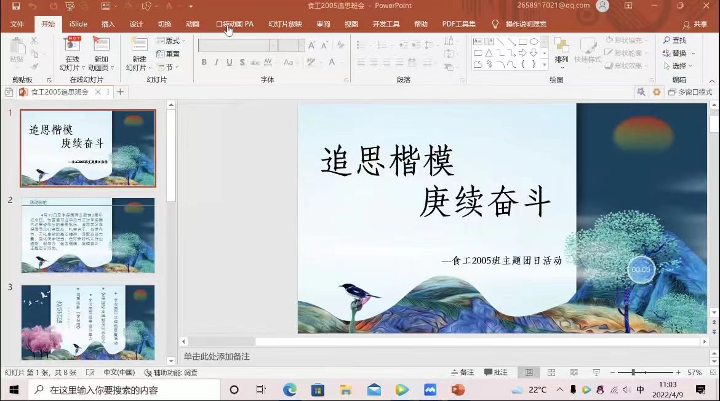Image resolution: width=720 pixels, height=401 pixels.
Task: Click the notes field 单击此处添加备注
Action: (216, 357)
